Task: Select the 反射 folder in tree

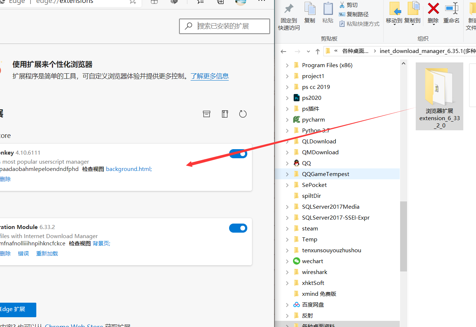Action: pos(308,315)
